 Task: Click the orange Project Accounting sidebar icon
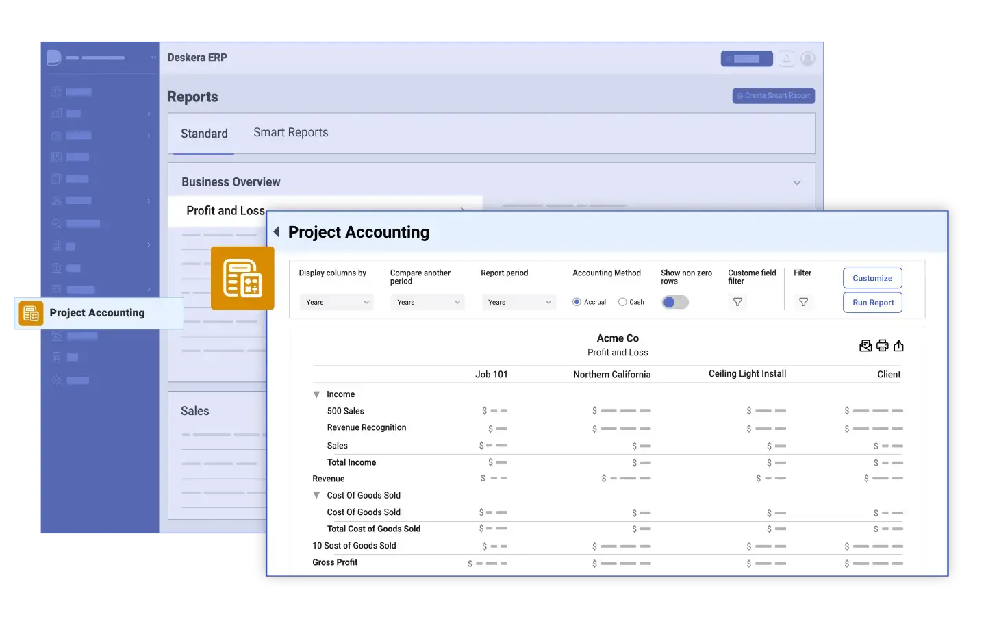point(30,313)
